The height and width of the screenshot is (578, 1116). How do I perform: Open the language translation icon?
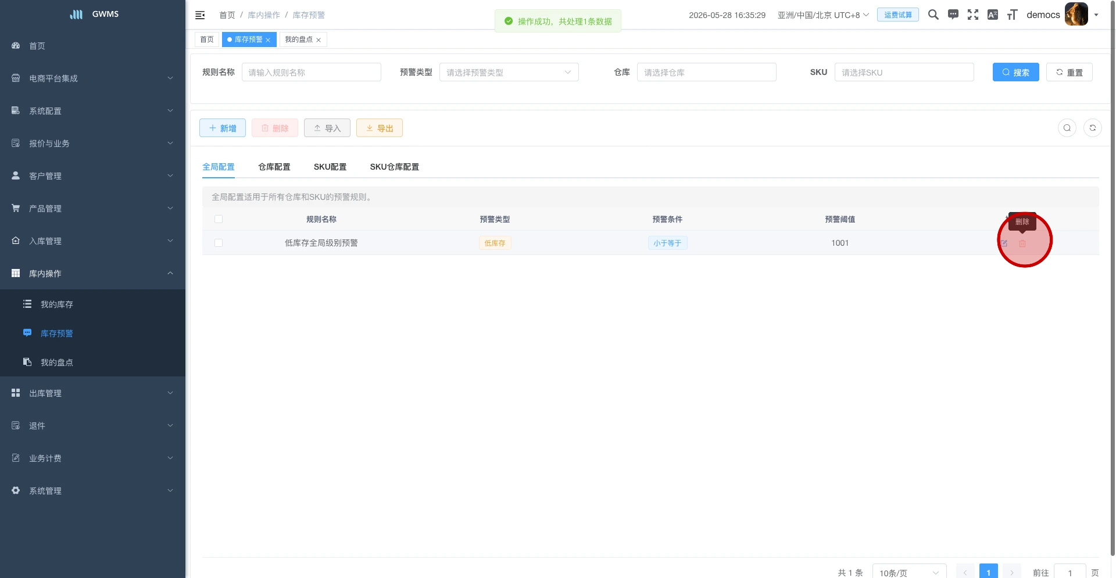pos(993,15)
